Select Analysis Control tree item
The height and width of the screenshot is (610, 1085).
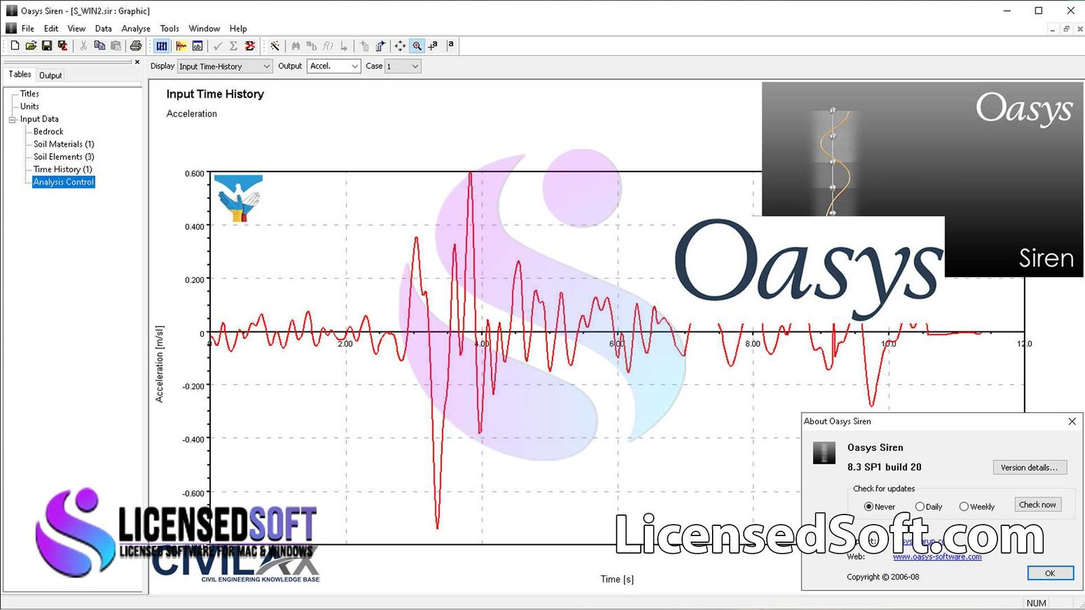64,182
